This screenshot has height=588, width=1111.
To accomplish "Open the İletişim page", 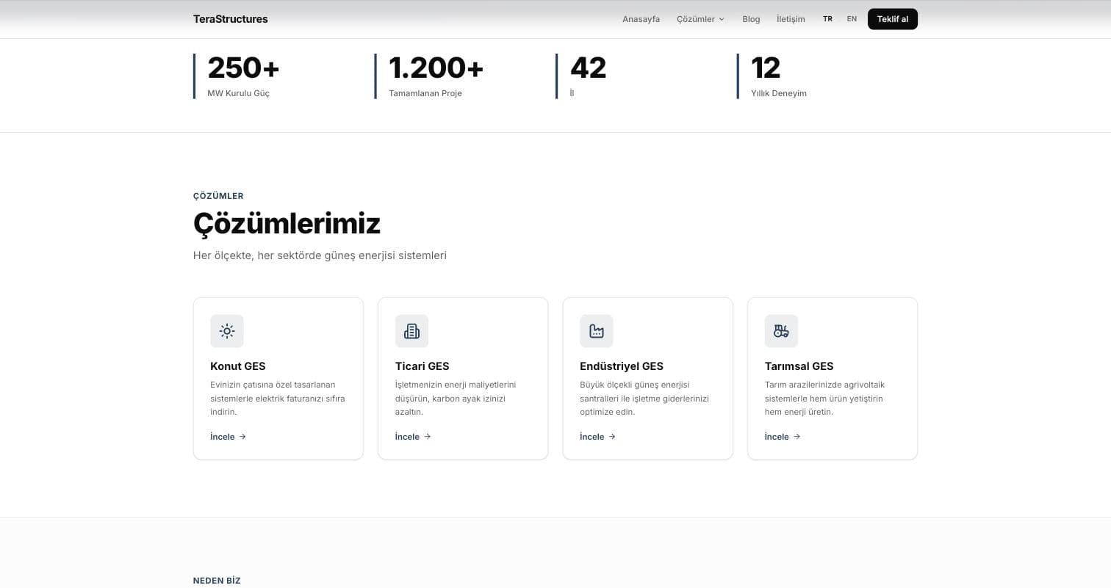I will tap(791, 19).
